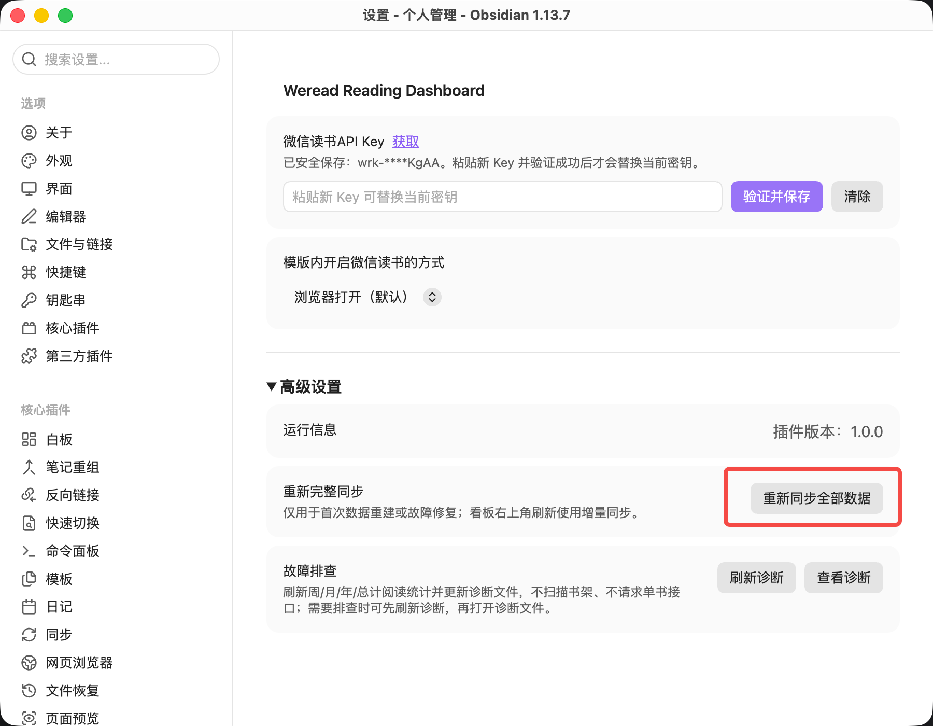Click the 关于 person icon

[29, 133]
